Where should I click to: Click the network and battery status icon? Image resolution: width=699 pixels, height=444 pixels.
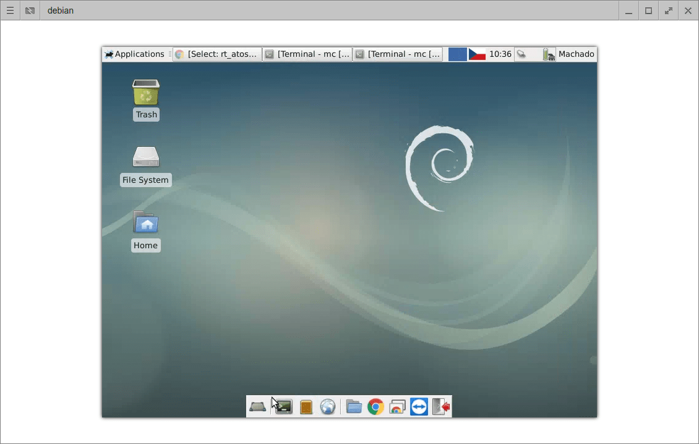(x=549, y=55)
